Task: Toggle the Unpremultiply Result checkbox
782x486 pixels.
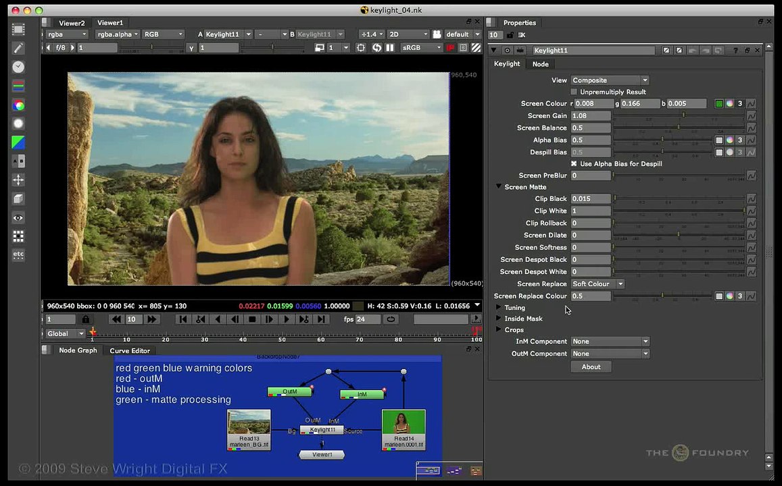Action: [x=574, y=92]
